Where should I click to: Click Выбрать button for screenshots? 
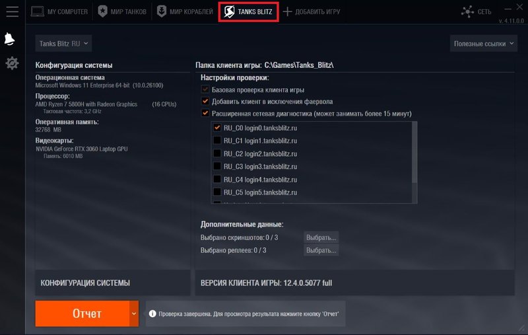321,237
